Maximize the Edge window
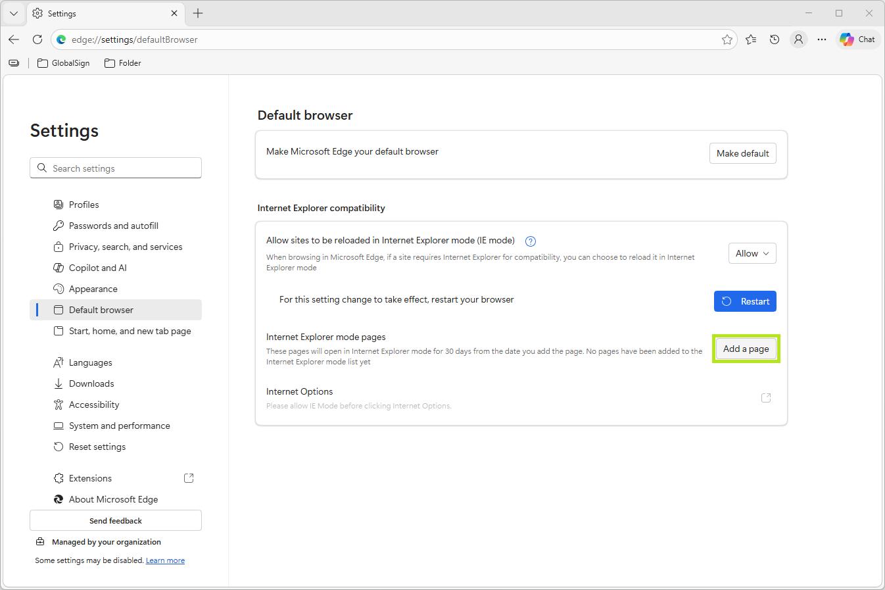The image size is (885, 590). point(839,13)
